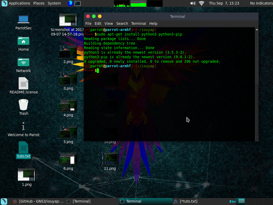This screenshot has width=273, height=205.
Task: Select the tuto.txt file icon
Action: click(23, 147)
